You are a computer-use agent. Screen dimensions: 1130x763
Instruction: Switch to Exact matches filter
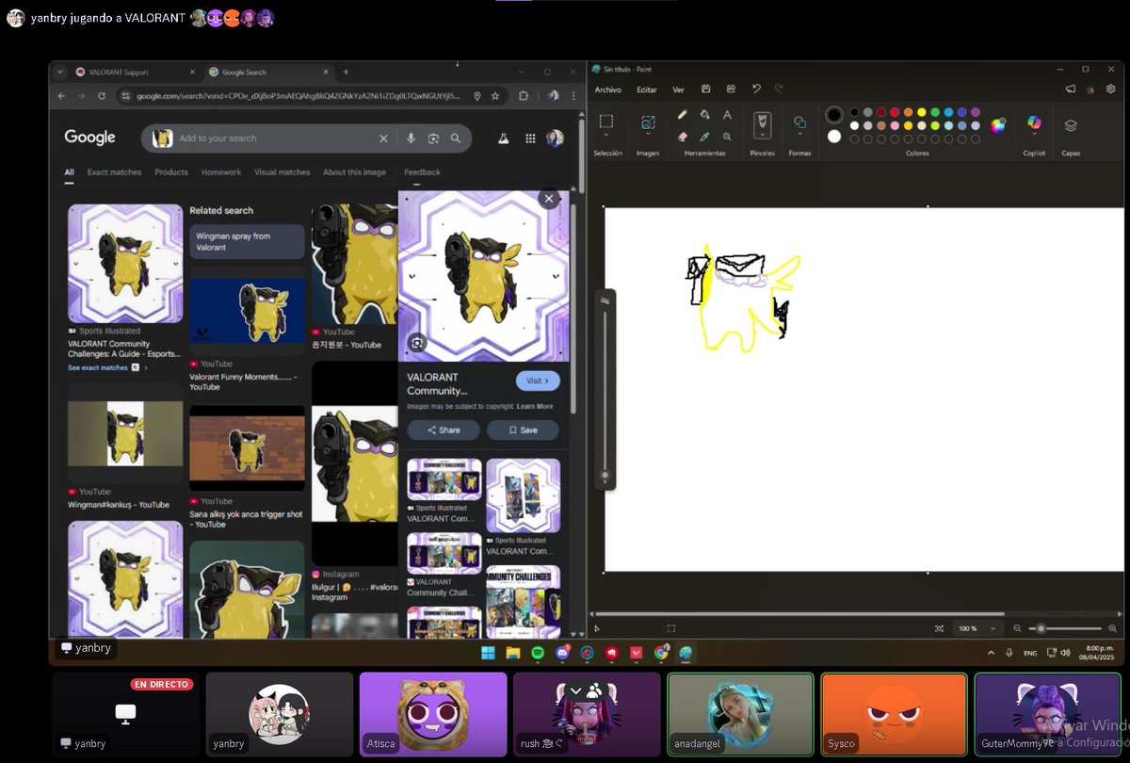(114, 172)
